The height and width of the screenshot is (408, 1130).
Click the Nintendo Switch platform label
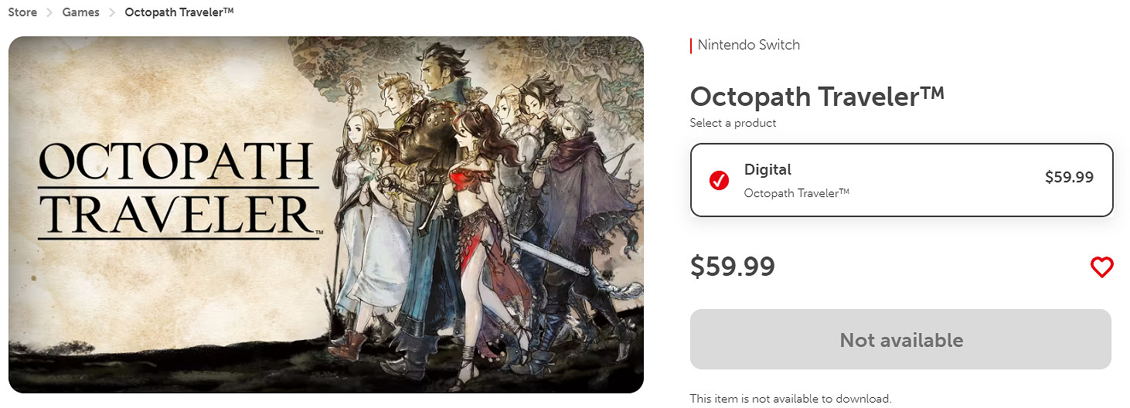748,45
